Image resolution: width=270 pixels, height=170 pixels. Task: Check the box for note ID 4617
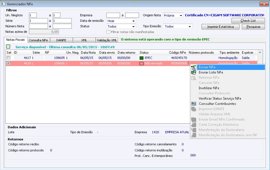(x=8, y=58)
